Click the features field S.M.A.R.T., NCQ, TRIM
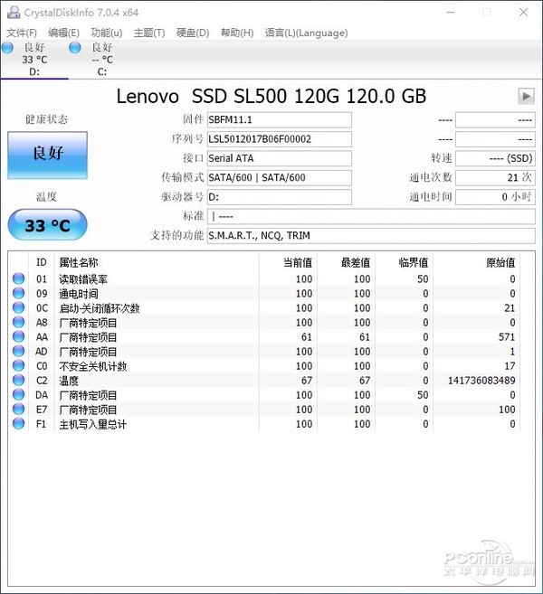This screenshot has width=543, height=594. [x=371, y=236]
